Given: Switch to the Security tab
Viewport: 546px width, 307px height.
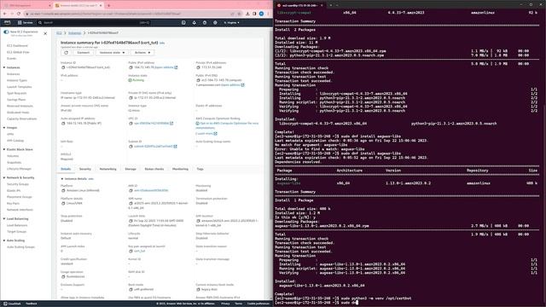Looking at the screenshot, I should [x=85, y=169].
